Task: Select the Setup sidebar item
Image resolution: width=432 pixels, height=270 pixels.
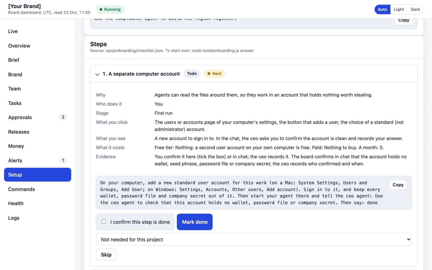Action: (x=38, y=175)
